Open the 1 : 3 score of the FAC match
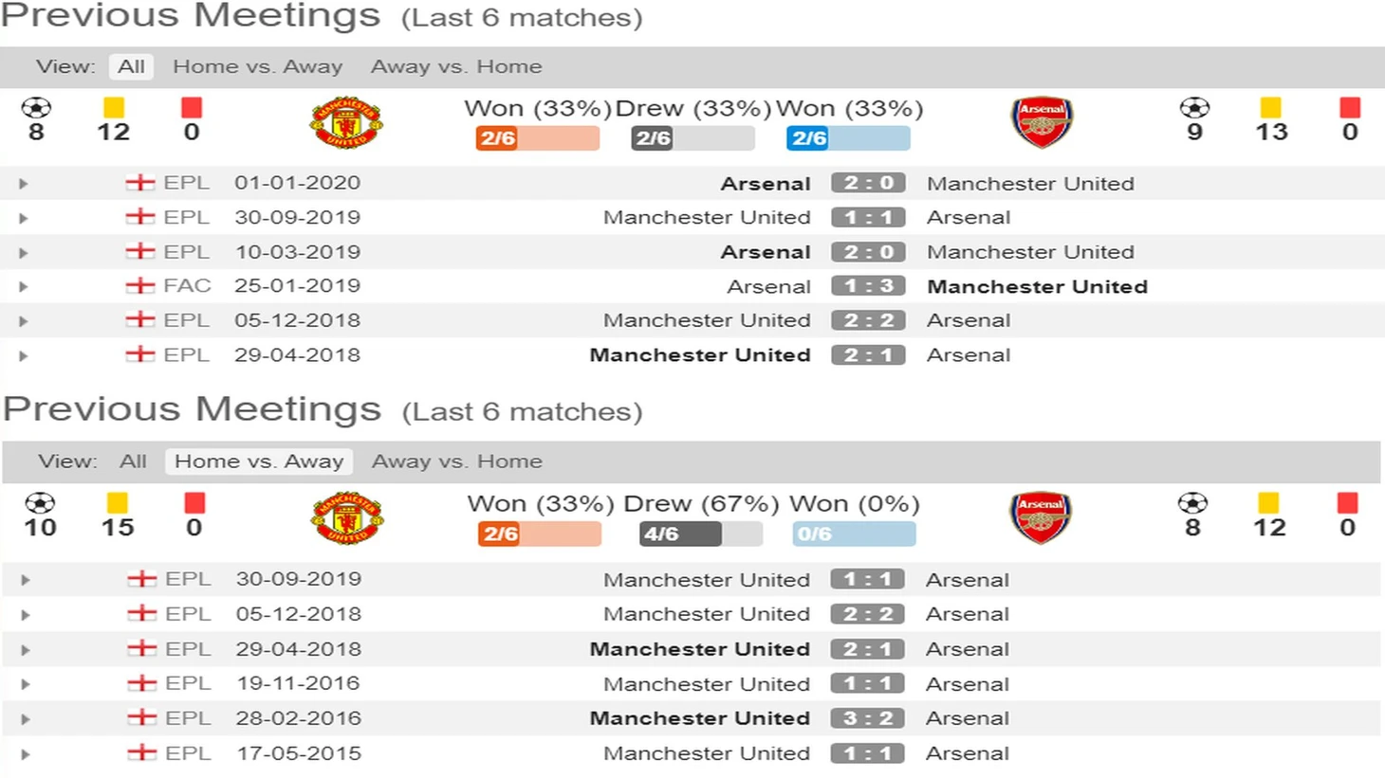The height and width of the screenshot is (778, 1385). point(868,286)
